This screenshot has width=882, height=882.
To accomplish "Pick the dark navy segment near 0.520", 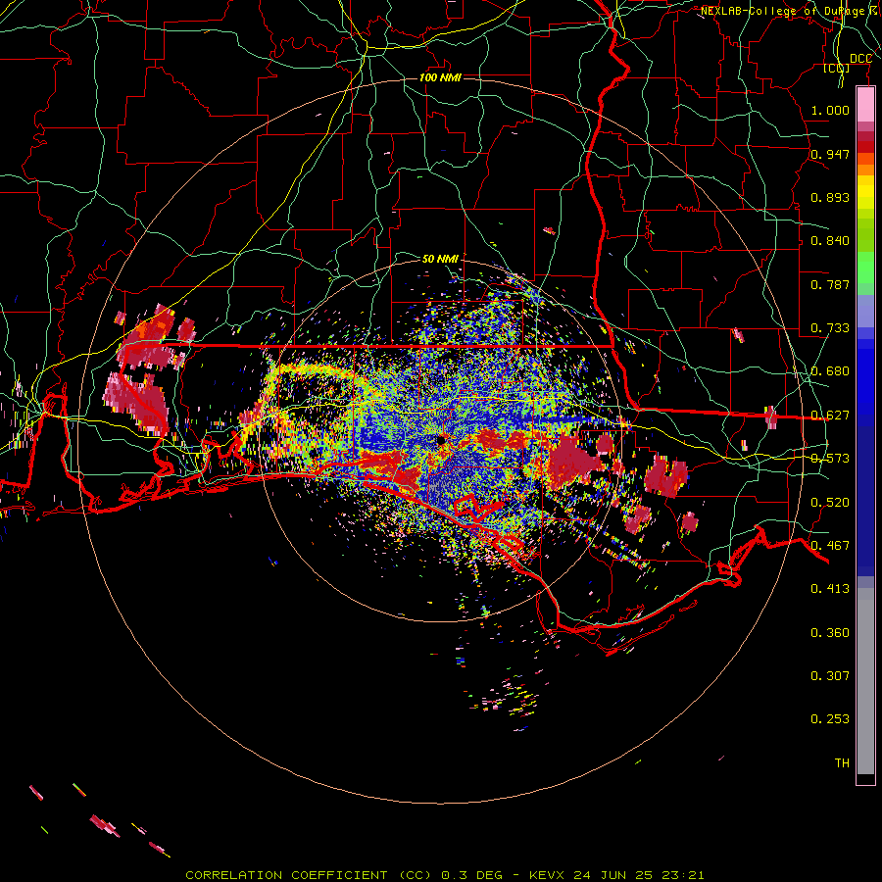I will pos(865,501).
